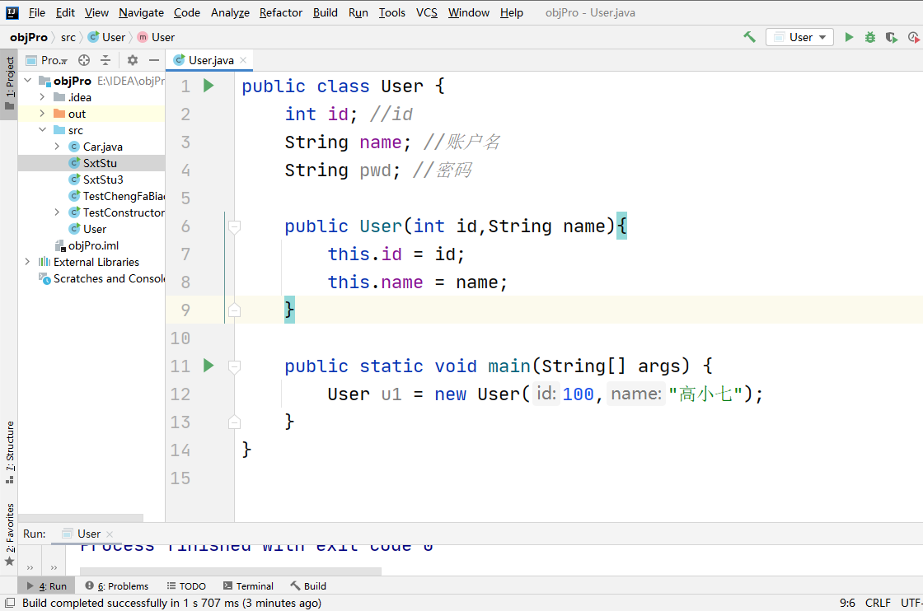Image resolution: width=923 pixels, height=611 pixels.
Task: Open the Navigate menu
Action: coord(141,12)
